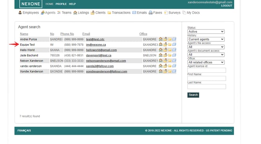Open listings icon for Equipe Test
261x144 pixels.
[x=160, y=44]
